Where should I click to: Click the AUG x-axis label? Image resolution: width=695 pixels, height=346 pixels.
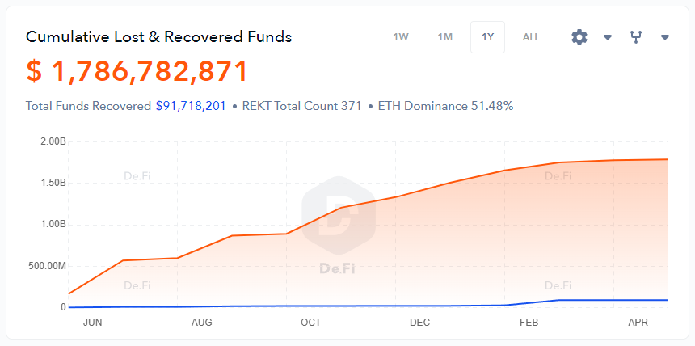pos(202,323)
